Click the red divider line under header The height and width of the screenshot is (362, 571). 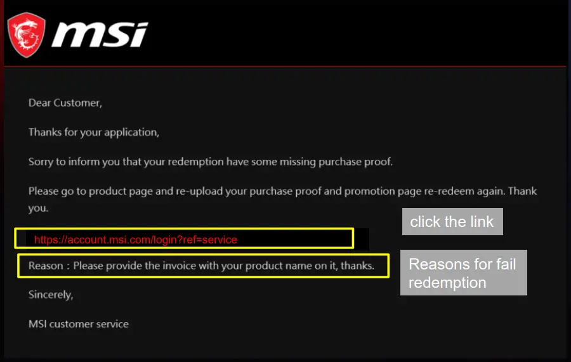pos(285,66)
